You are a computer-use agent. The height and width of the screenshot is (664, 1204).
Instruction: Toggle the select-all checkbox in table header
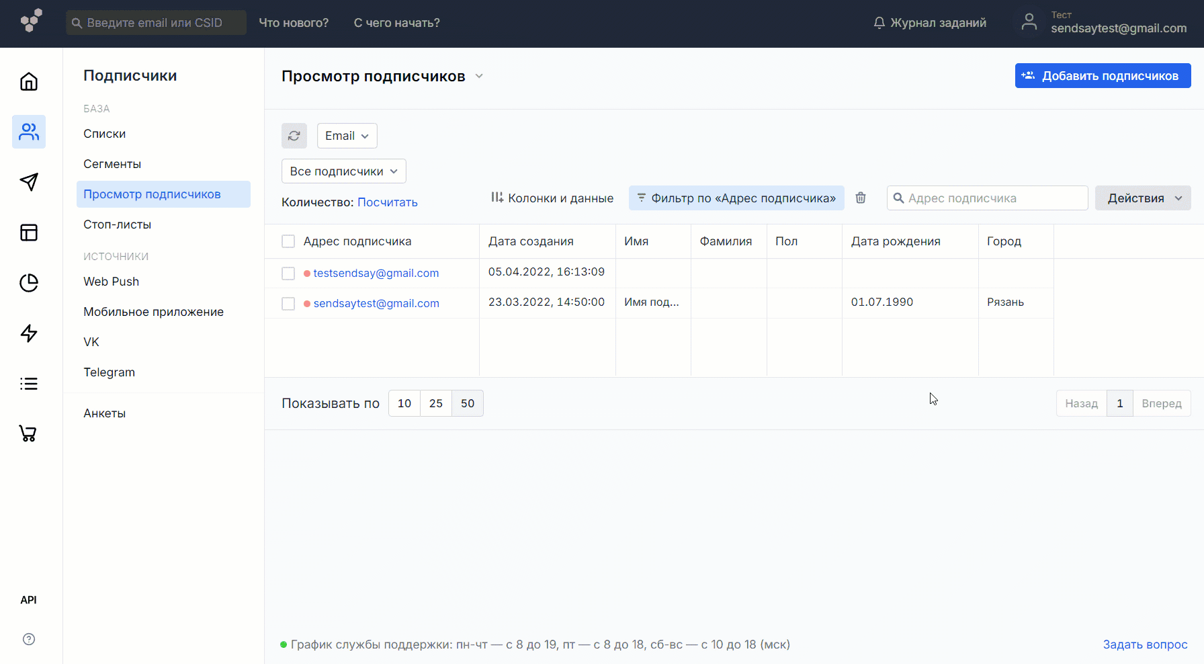[288, 241]
